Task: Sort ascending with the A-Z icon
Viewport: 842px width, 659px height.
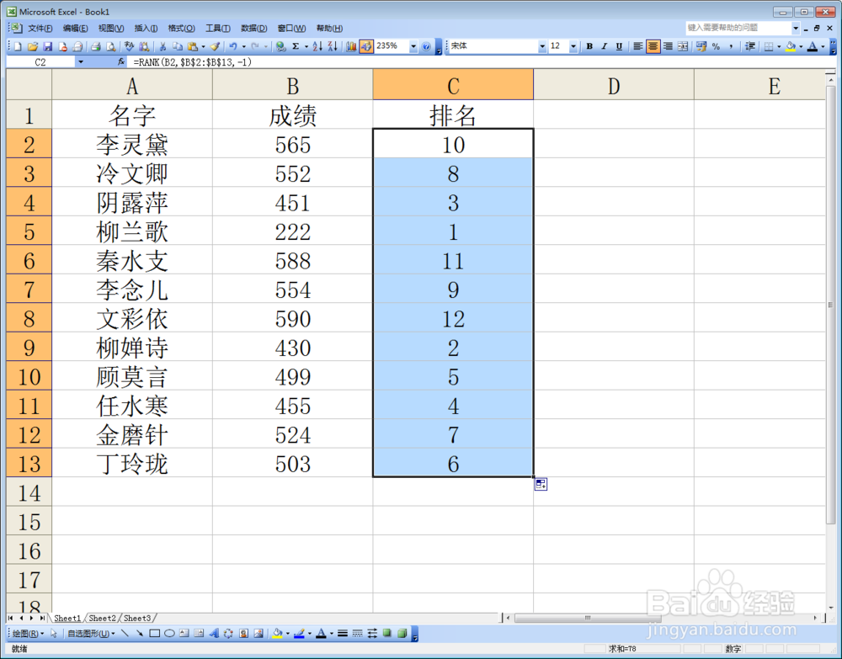Action: 317,46
